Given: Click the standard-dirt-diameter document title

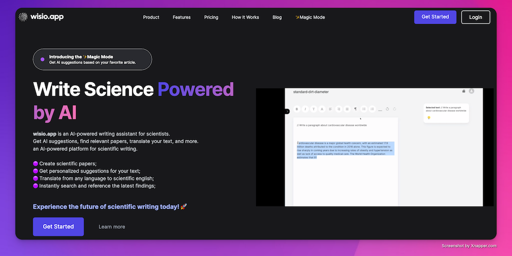Looking at the screenshot, I should [x=311, y=92].
